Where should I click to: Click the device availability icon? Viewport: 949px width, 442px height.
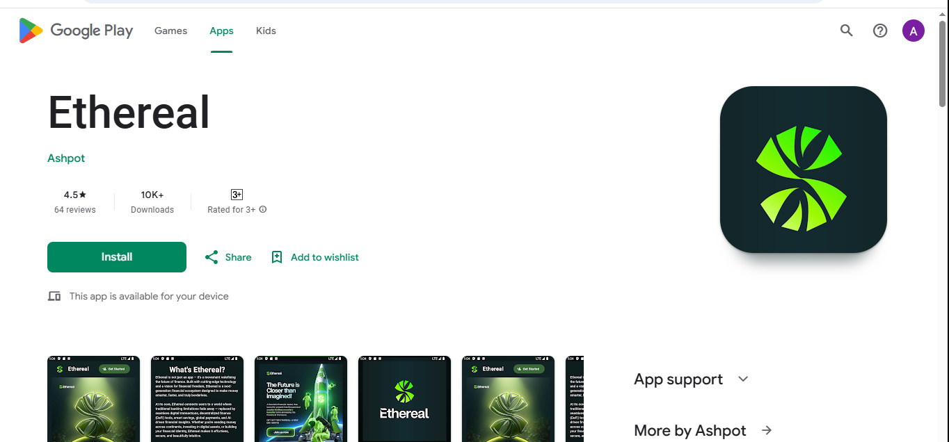[54, 296]
